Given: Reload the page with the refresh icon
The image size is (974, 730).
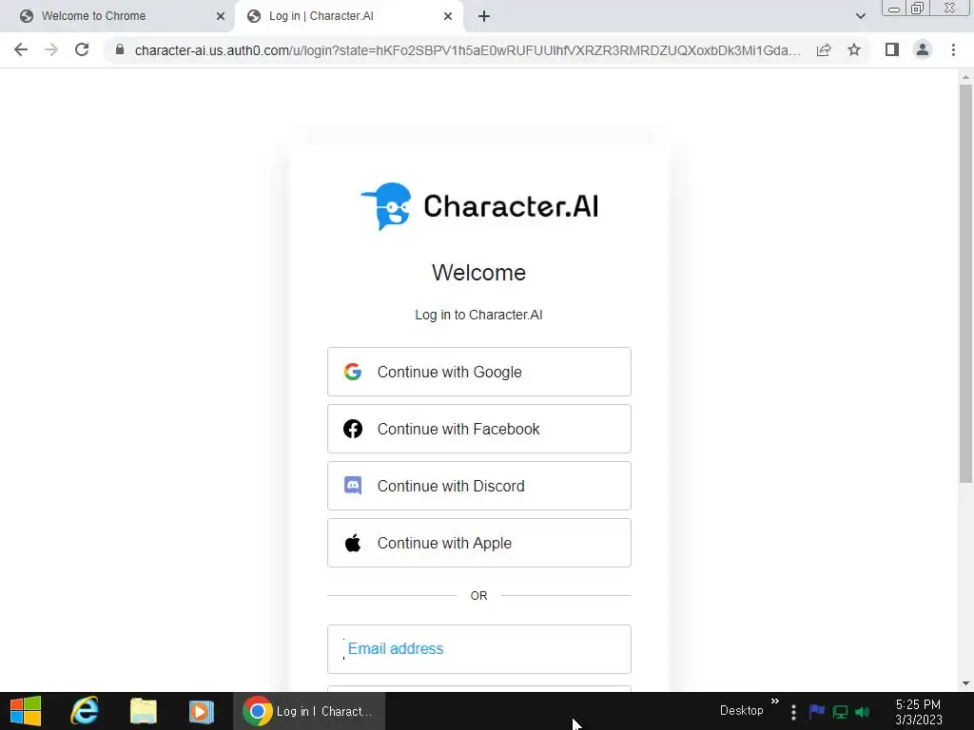Looking at the screenshot, I should pos(82,49).
